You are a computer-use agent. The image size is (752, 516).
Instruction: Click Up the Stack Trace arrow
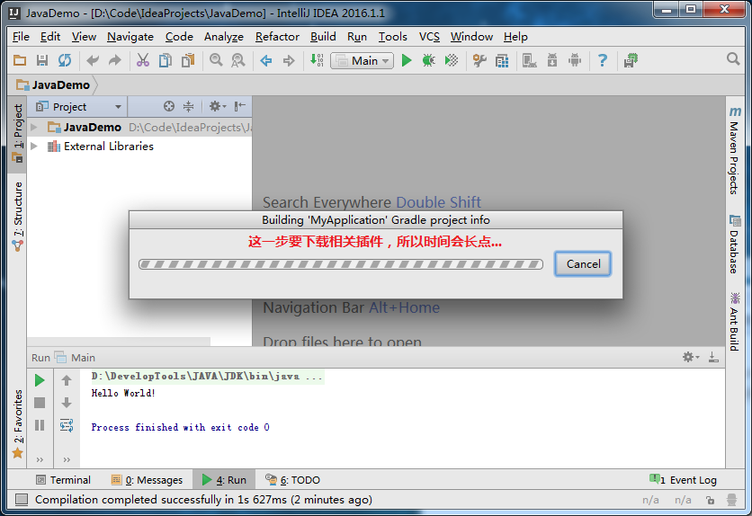point(67,380)
